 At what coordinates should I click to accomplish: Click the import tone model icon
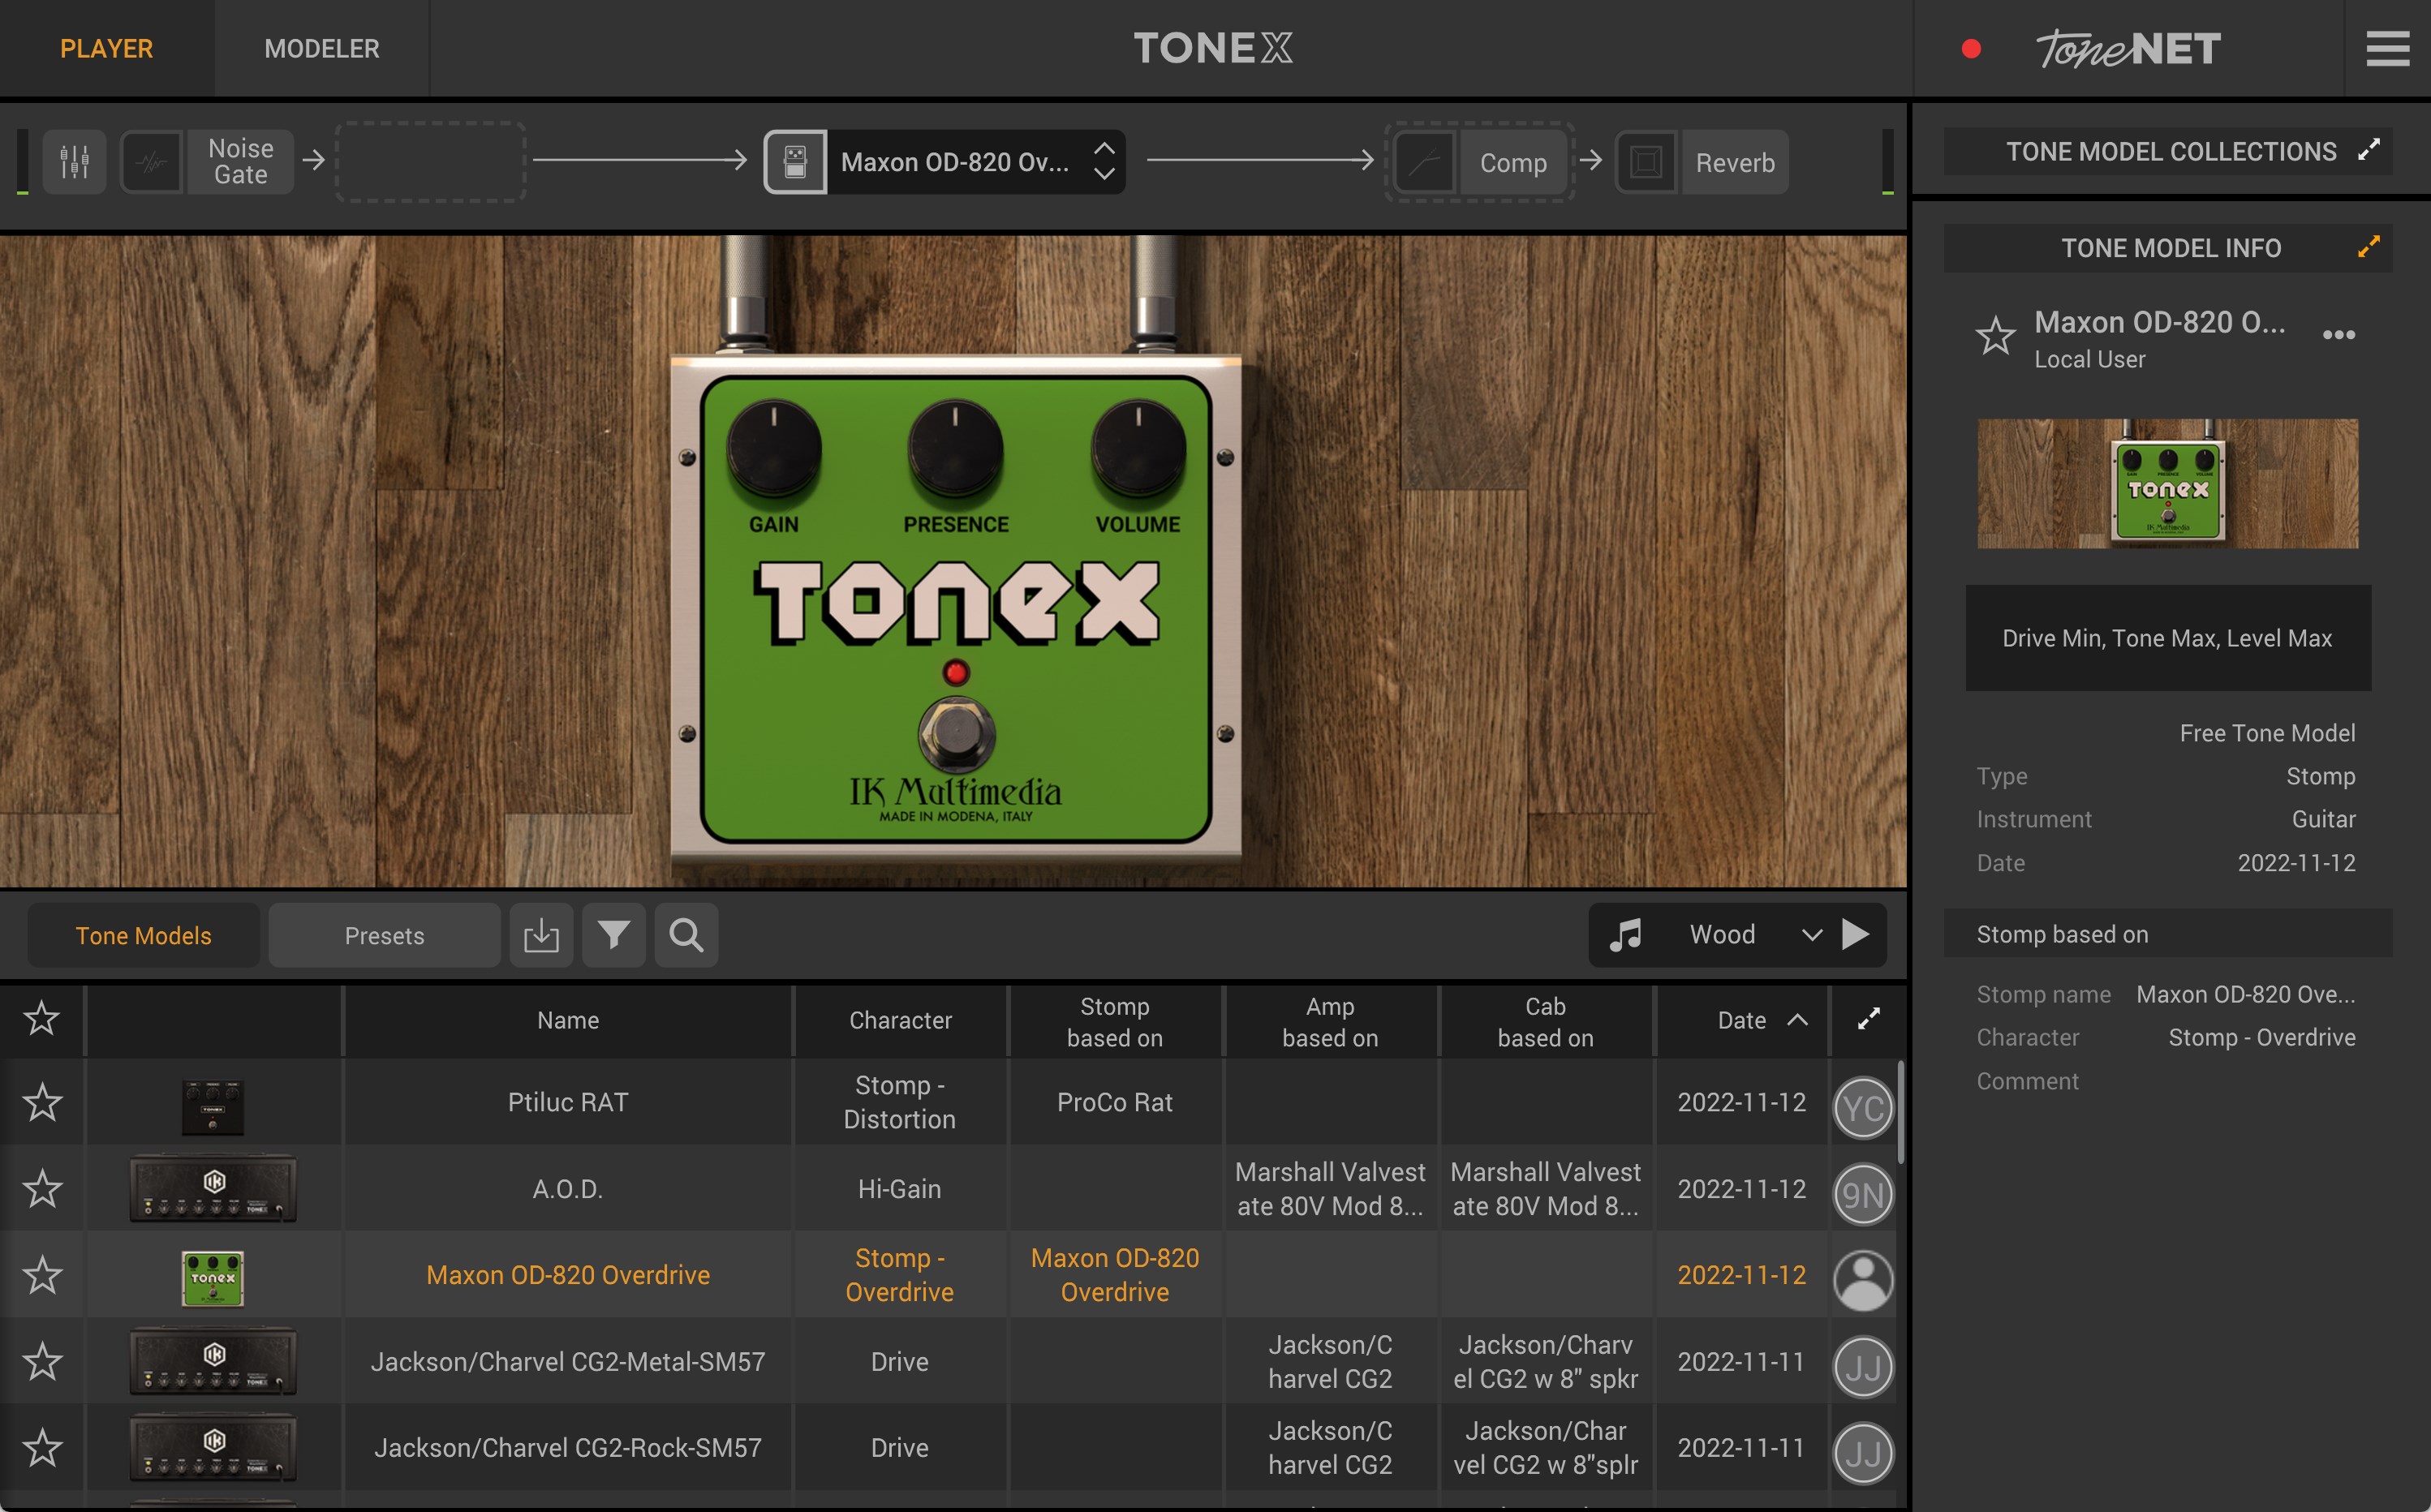[541, 935]
